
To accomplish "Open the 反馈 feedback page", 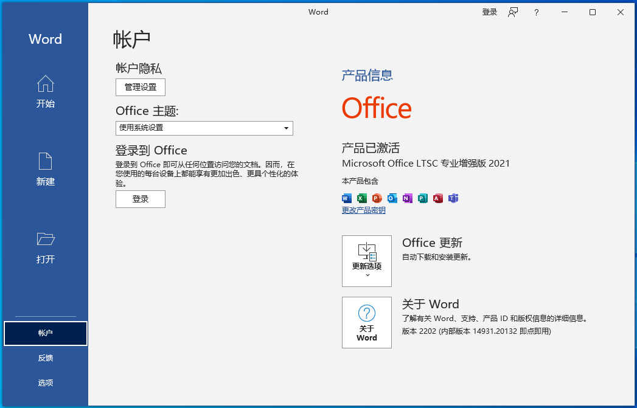I will [46, 358].
